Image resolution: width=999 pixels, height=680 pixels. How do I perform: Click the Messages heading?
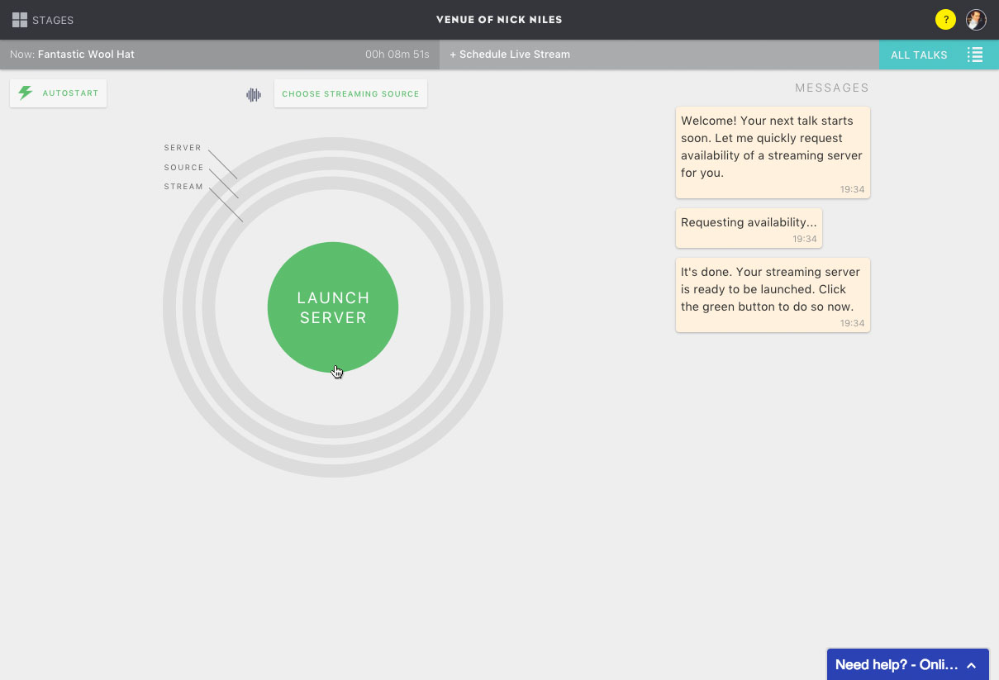(x=832, y=88)
